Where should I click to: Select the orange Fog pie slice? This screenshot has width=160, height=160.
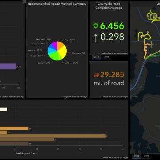click(60, 45)
